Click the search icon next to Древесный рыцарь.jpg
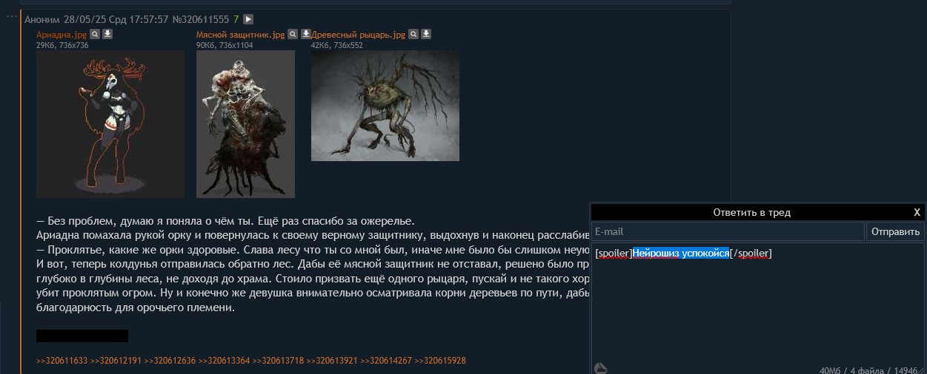The height and width of the screenshot is (374, 927). (x=413, y=34)
